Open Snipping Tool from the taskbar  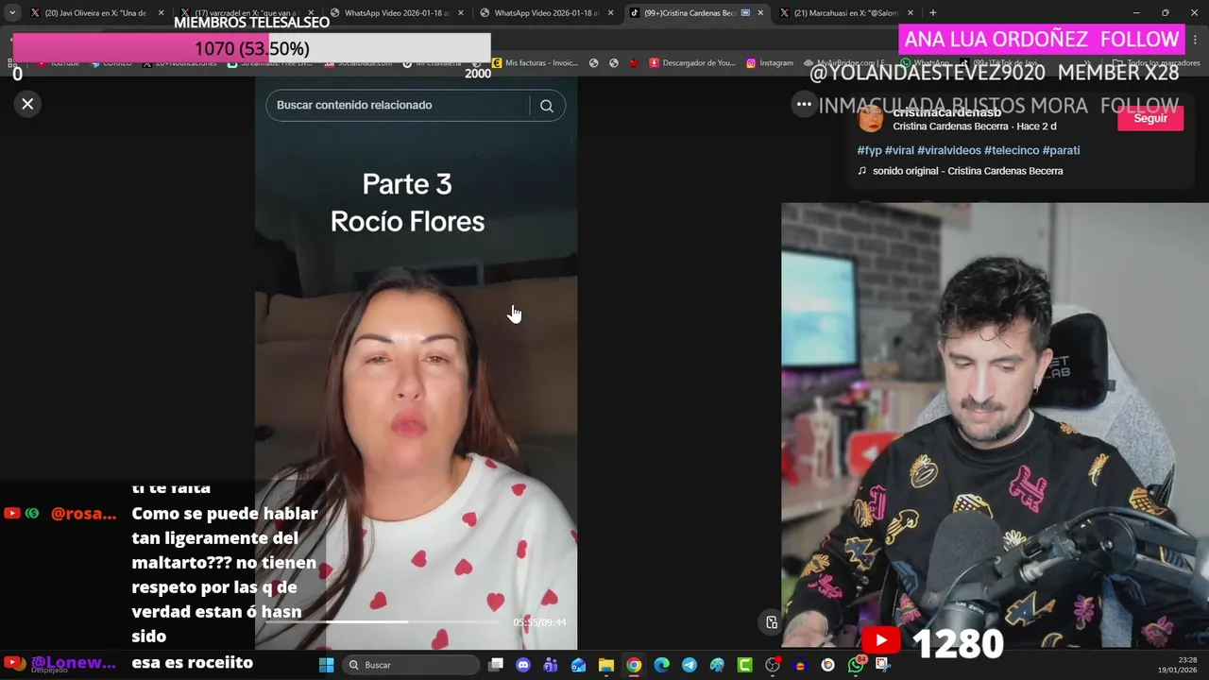[x=882, y=665]
